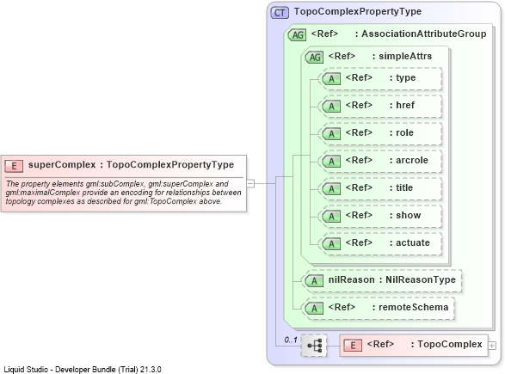The image size is (505, 374).
Task: Click the AG icon beside simpleAttrs
Action: (314, 58)
